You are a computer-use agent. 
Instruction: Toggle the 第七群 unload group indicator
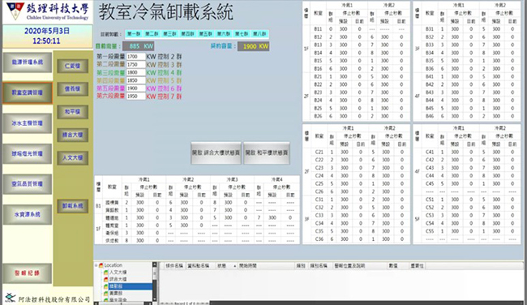click(x=242, y=34)
